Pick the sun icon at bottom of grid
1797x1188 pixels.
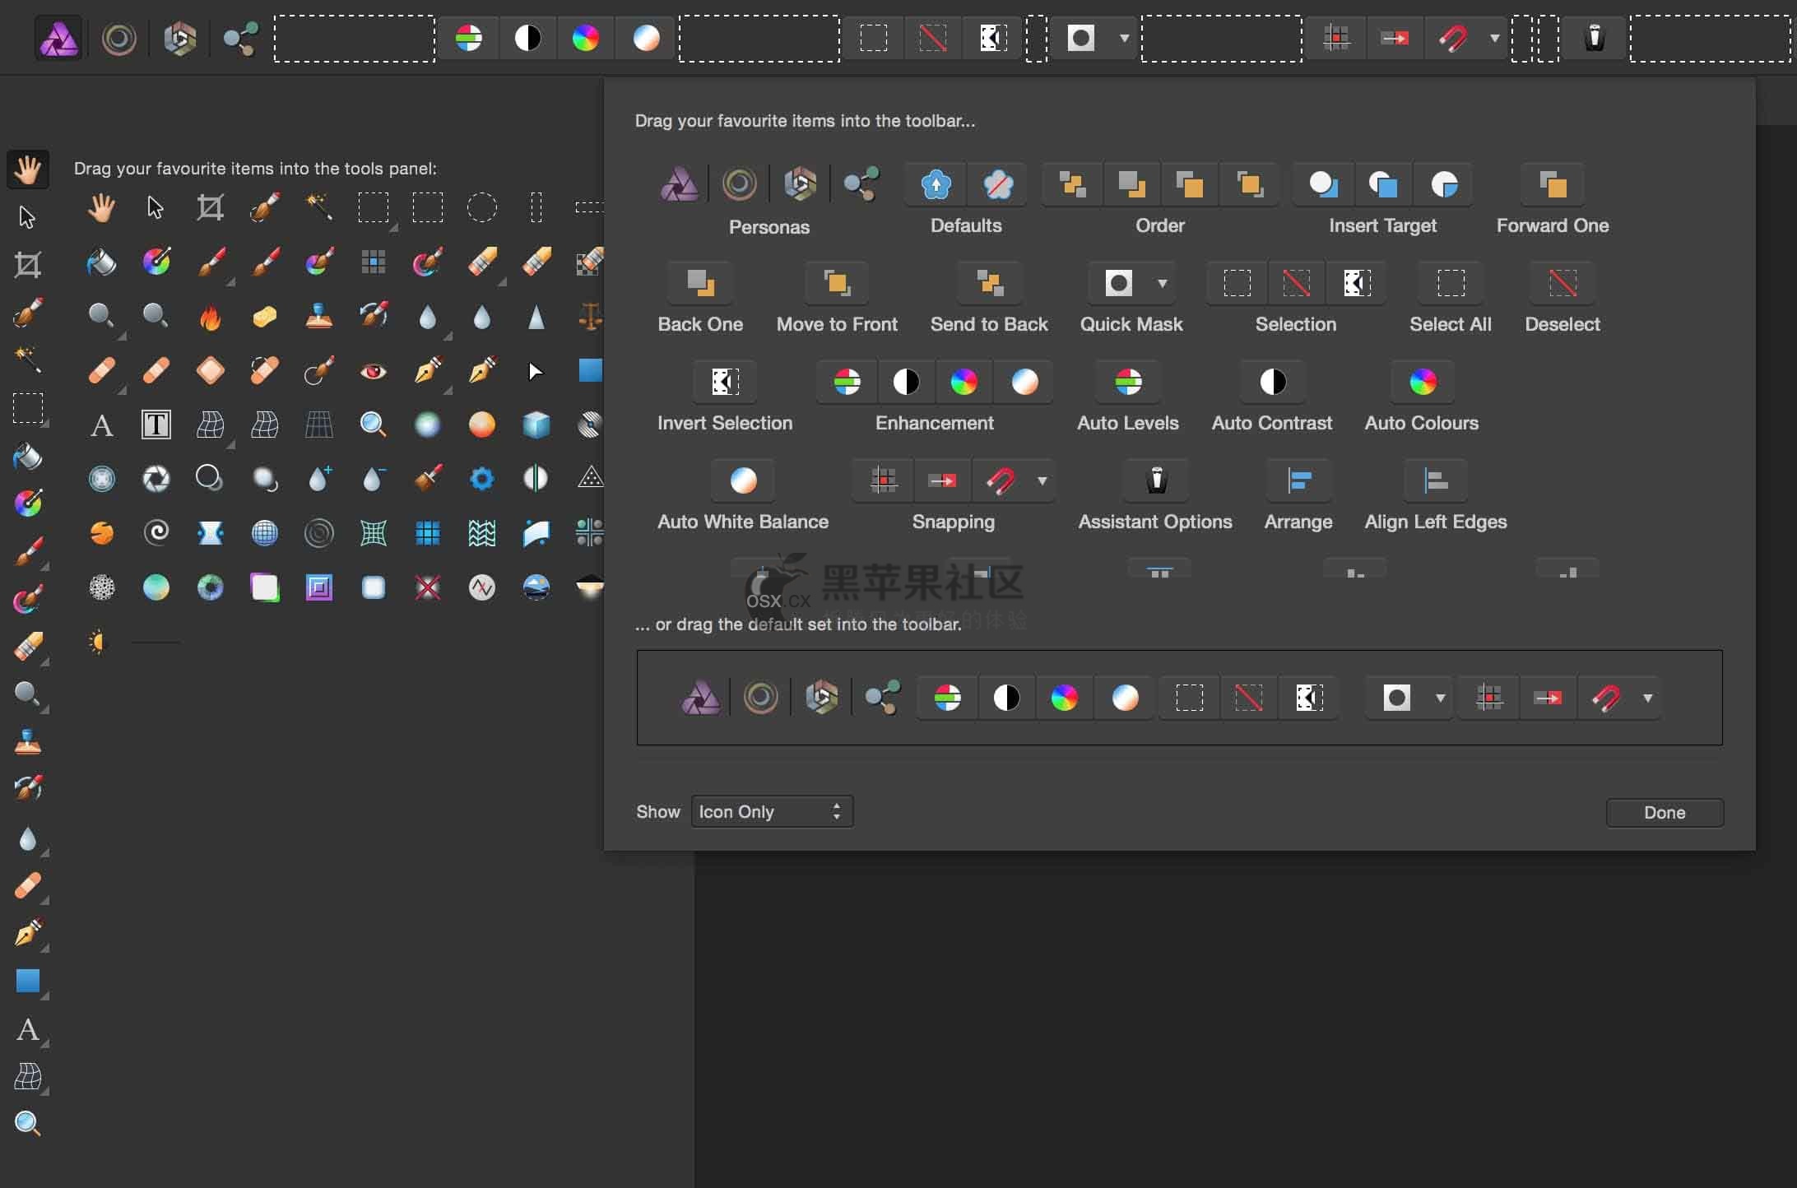click(98, 642)
